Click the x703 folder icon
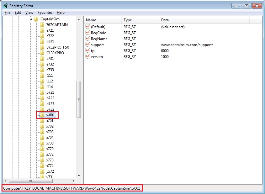The height and width of the screenshot is (194, 265). pos(42,132)
